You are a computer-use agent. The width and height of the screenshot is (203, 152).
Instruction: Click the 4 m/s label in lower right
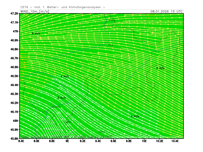135,116
